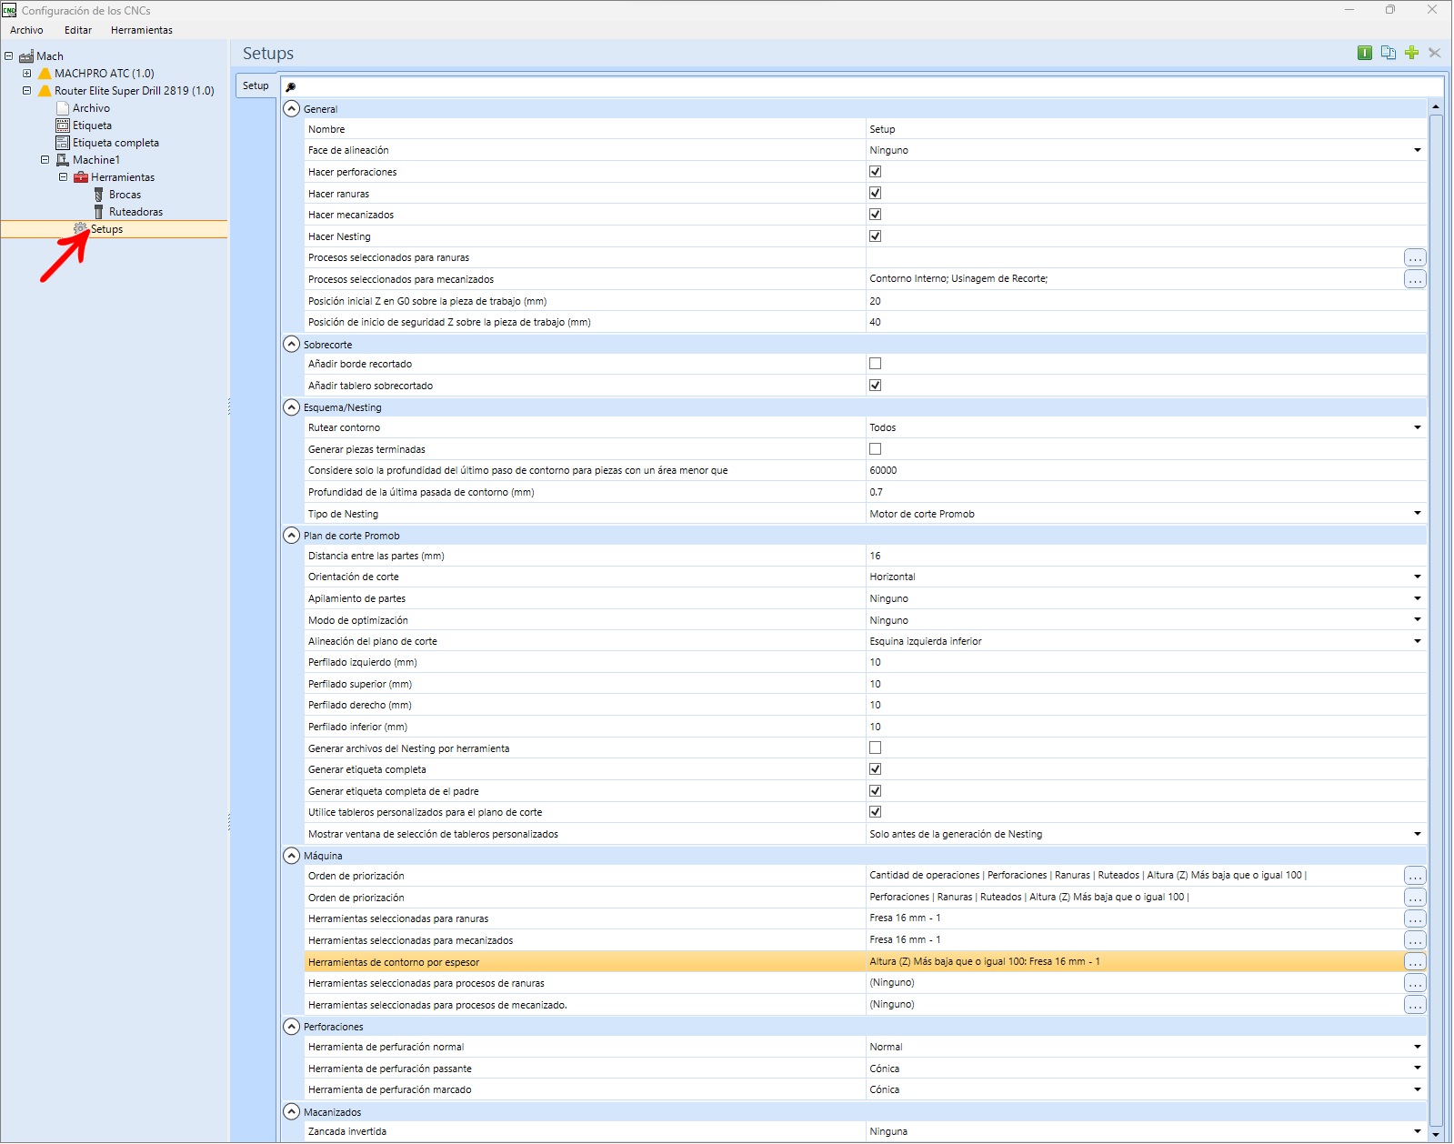Add a new setup with the plus icon
Image resolution: width=1454 pixels, height=1144 pixels.
coord(1411,53)
